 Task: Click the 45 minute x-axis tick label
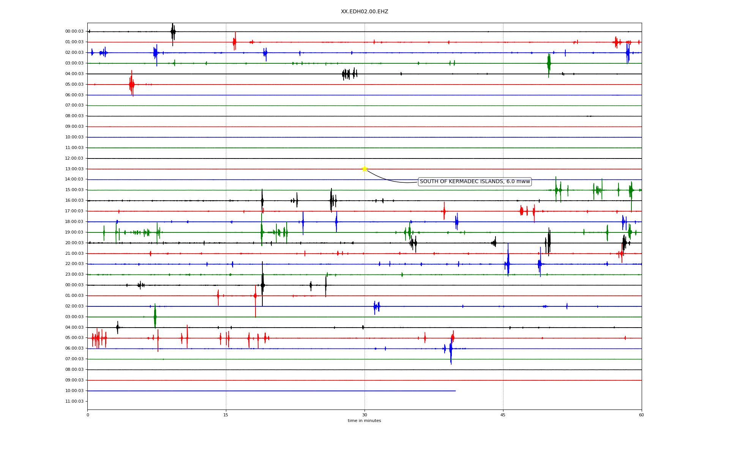coord(503,415)
